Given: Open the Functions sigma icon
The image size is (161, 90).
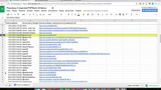Looking at the screenshot, I should point(131,14).
